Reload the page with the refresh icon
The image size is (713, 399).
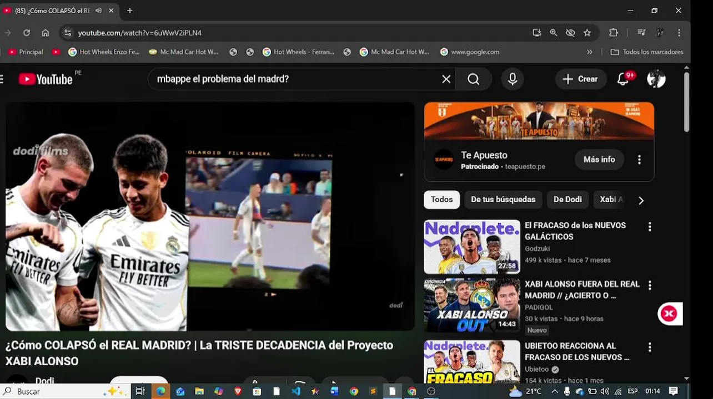[26, 33]
